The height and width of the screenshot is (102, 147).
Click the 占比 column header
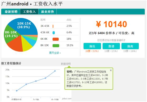coord(69,20)
